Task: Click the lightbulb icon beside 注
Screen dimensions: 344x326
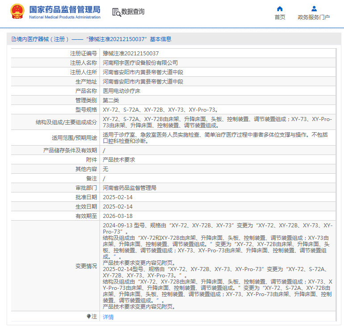Action: (89, 316)
